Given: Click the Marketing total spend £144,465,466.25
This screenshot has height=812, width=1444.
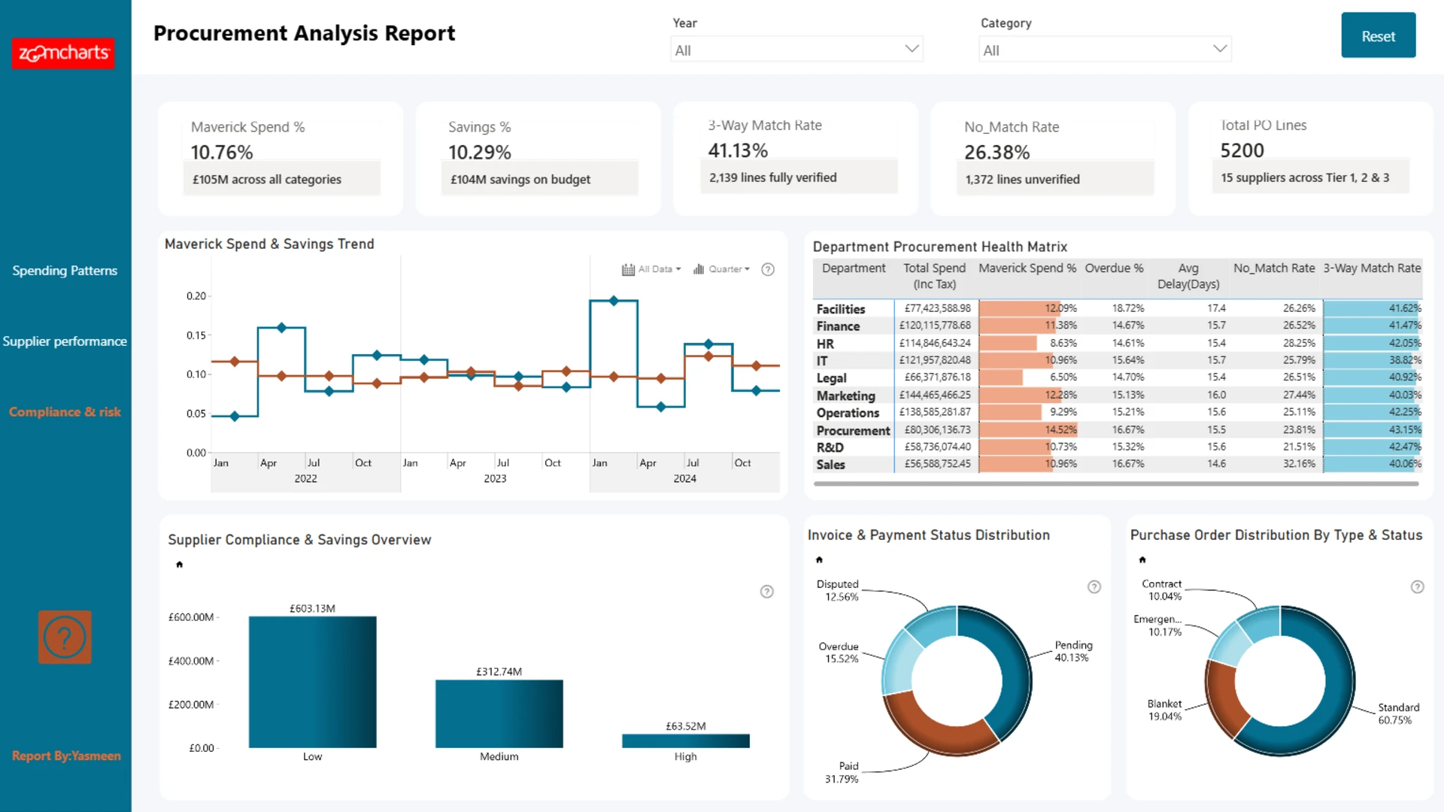Looking at the screenshot, I should point(935,395).
